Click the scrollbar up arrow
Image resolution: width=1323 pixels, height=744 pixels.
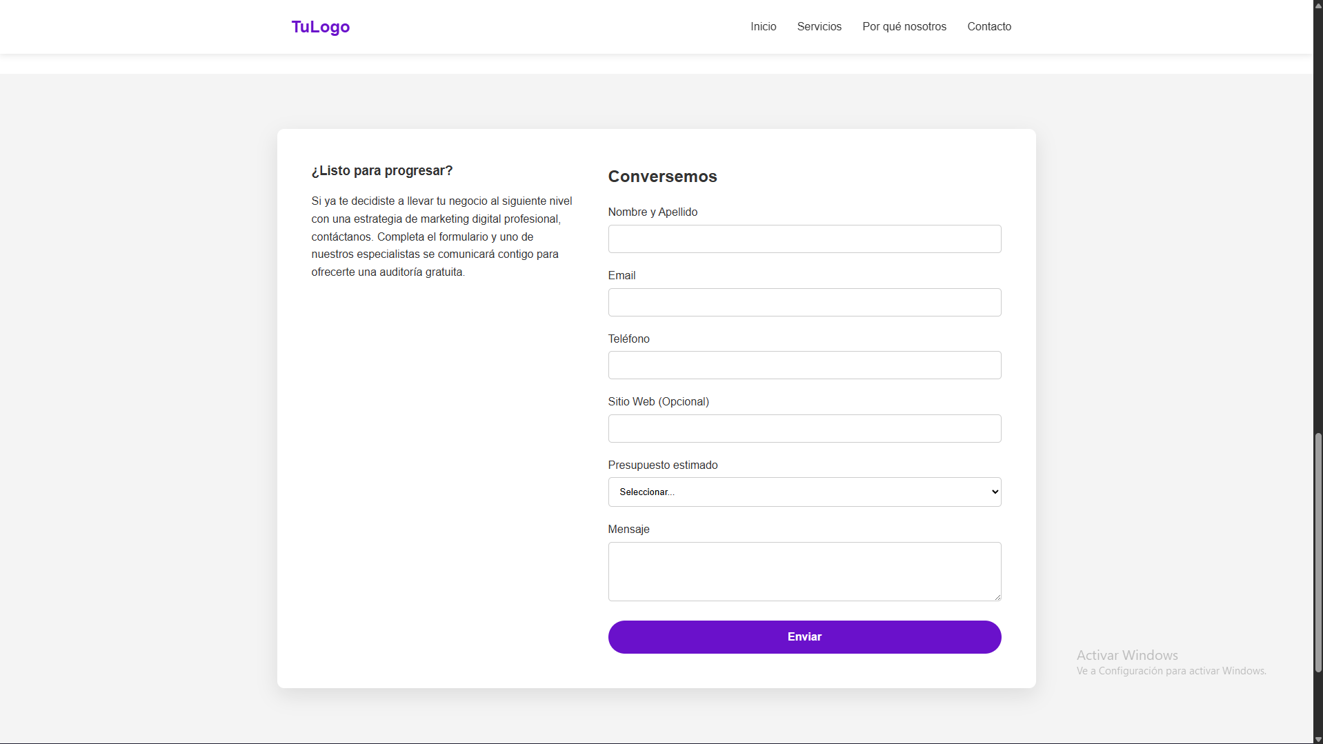1317,4
